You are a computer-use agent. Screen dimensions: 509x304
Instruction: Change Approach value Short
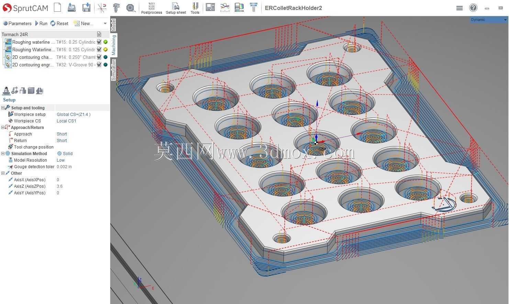(x=62, y=134)
